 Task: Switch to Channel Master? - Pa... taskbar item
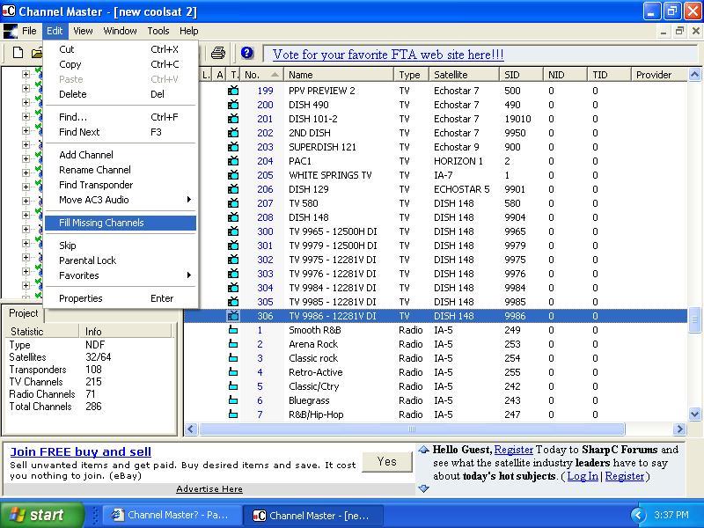coord(172,515)
